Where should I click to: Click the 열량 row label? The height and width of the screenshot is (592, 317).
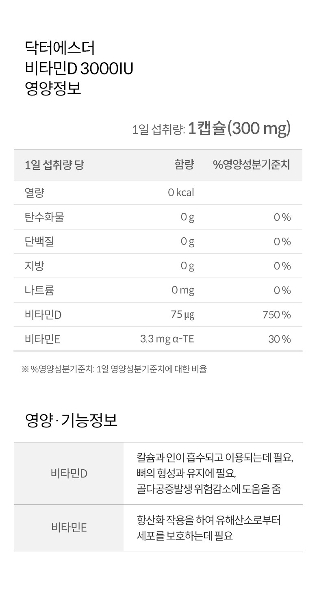point(34,193)
